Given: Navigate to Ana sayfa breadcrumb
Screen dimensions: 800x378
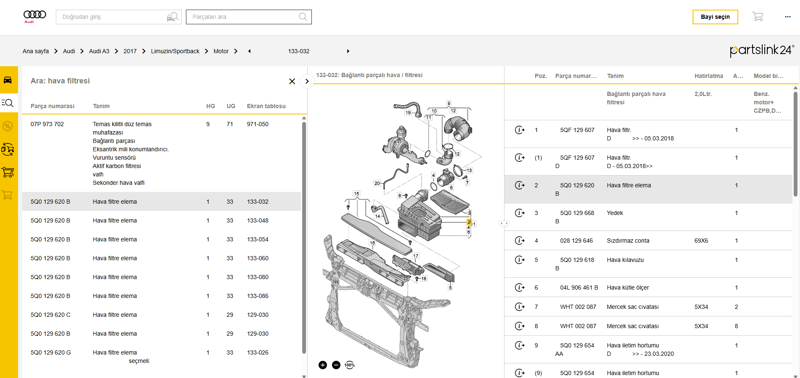Looking at the screenshot, I should pos(36,51).
